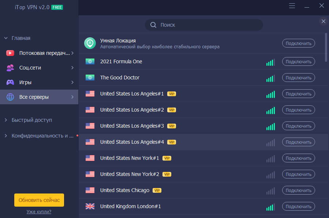Open the Игры submenu arrow
Screen dimensions: 329x218
click(72, 82)
